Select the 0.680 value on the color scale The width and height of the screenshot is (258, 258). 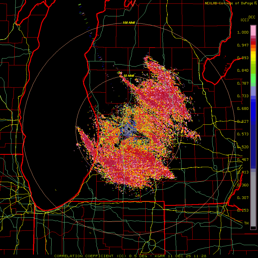click(x=243, y=109)
